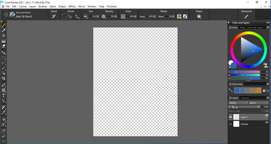Open the Advanced brush controls

(246, 16)
